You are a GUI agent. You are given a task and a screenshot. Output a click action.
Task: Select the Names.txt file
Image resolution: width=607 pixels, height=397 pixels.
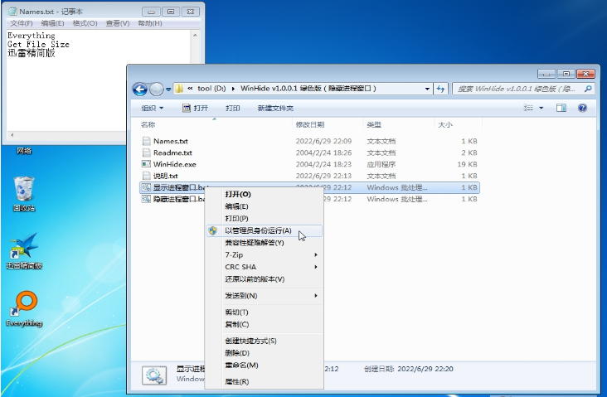[309, 141]
